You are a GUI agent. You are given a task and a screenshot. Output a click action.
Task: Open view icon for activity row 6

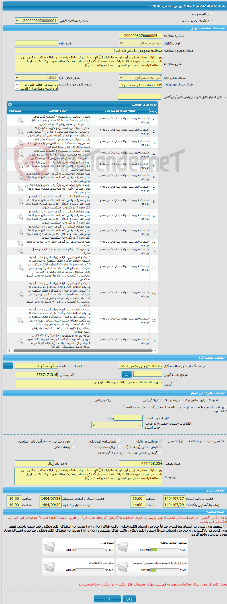pos(20,177)
